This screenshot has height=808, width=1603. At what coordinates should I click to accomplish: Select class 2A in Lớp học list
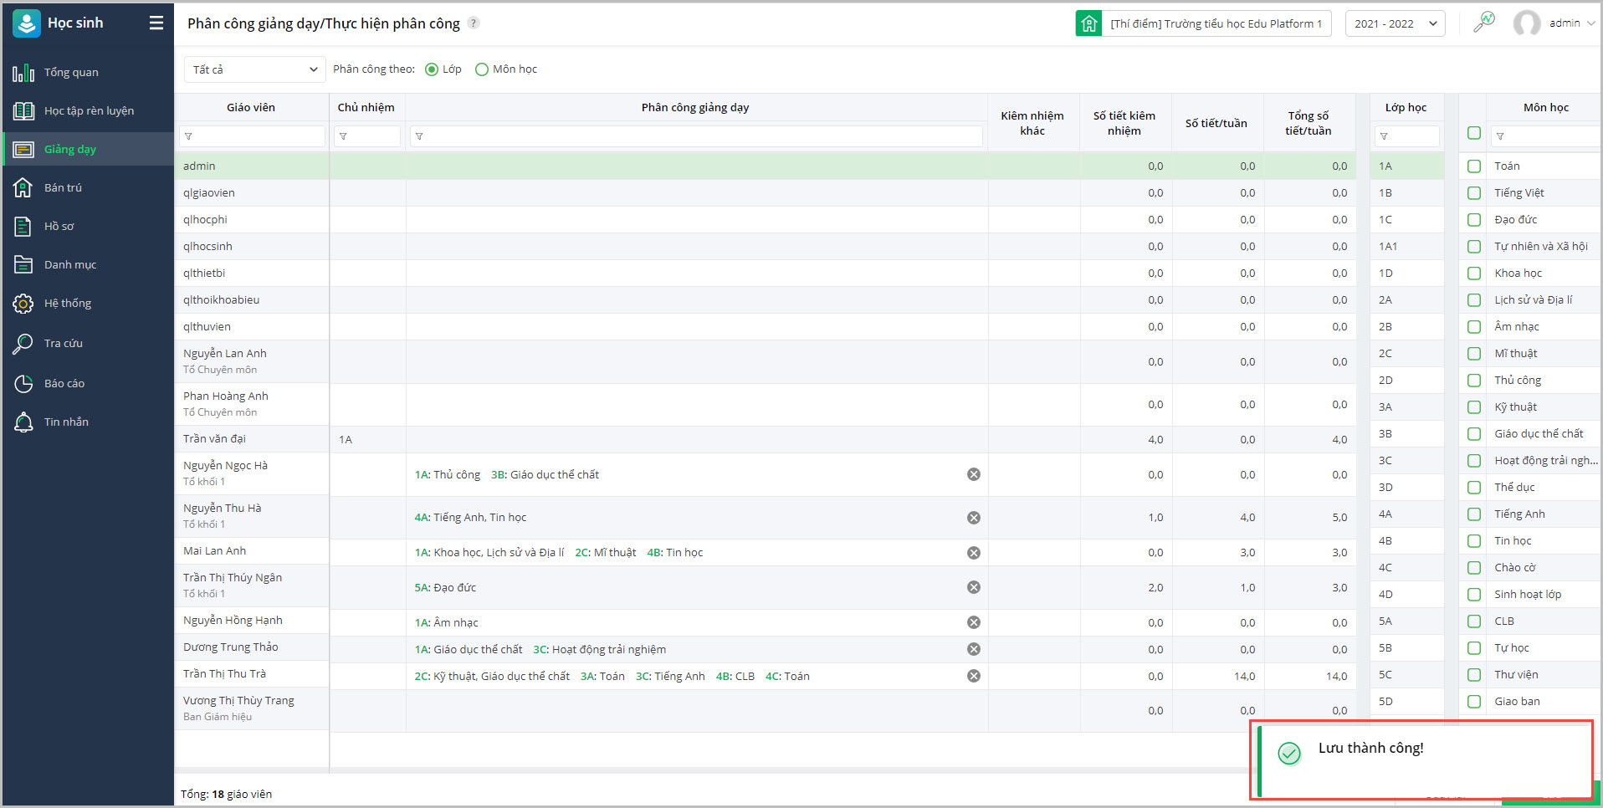tap(1385, 300)
